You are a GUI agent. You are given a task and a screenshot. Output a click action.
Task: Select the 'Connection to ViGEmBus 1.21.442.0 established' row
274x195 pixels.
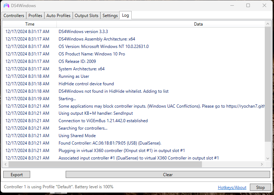point(134,121)
